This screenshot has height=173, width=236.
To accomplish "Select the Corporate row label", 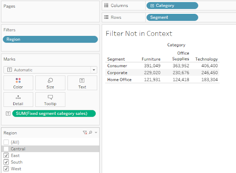I will (x=117, y=73).
